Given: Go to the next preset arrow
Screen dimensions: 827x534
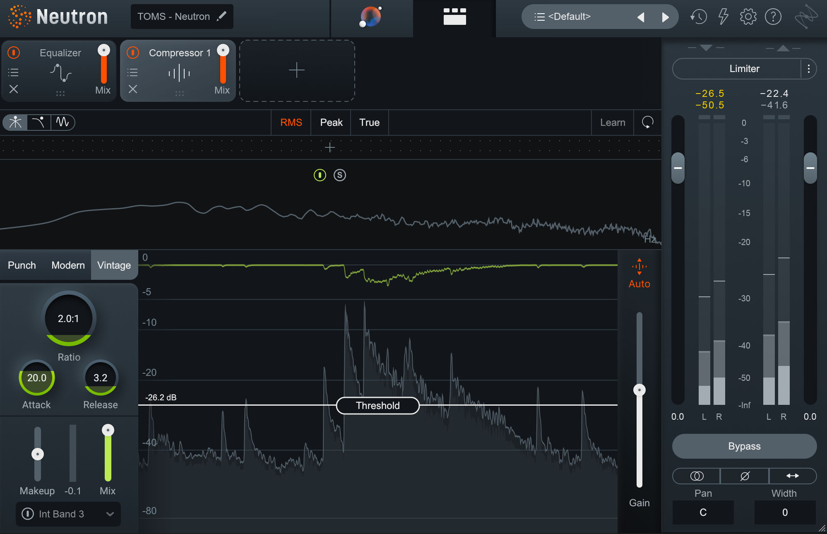Looking at the screenshot, I should click(665, 17).
